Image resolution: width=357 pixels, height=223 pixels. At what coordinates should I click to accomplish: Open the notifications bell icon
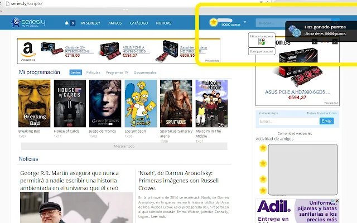click(66, 23)
